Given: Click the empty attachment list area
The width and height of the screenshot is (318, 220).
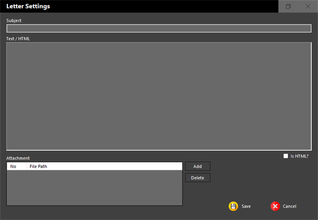Looking at the screenshot, I should pos(94,187).
